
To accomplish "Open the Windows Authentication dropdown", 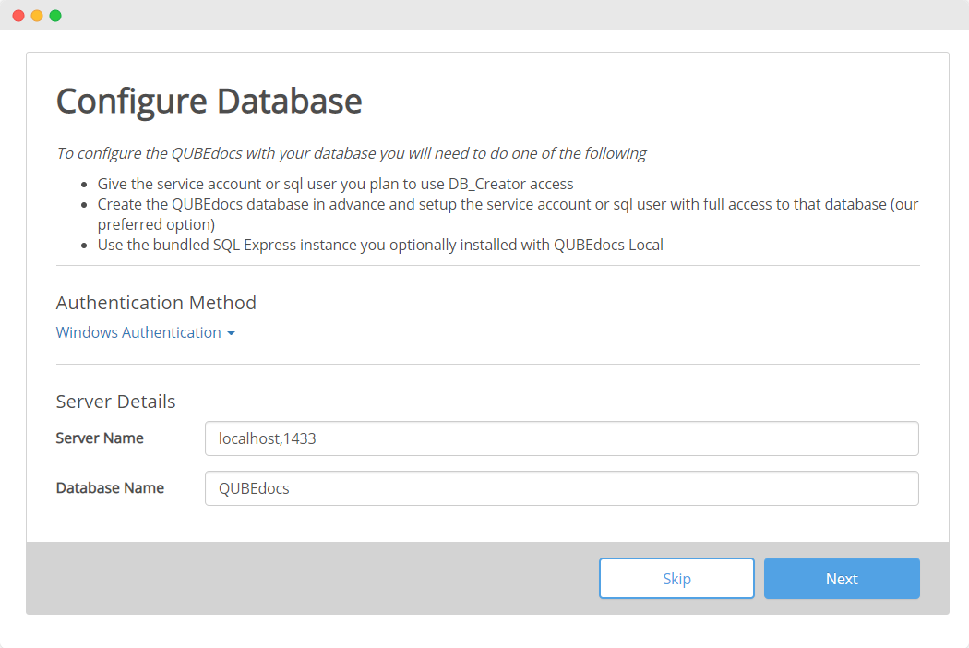I will click(145, 332).
